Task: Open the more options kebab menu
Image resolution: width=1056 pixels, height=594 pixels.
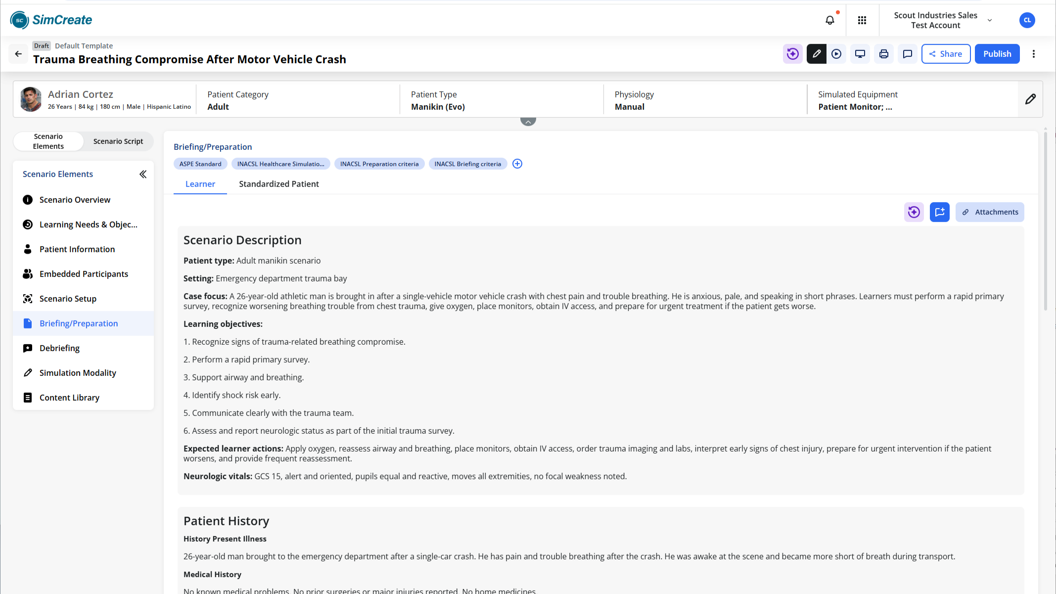Action: click(x=1034, y=54)
